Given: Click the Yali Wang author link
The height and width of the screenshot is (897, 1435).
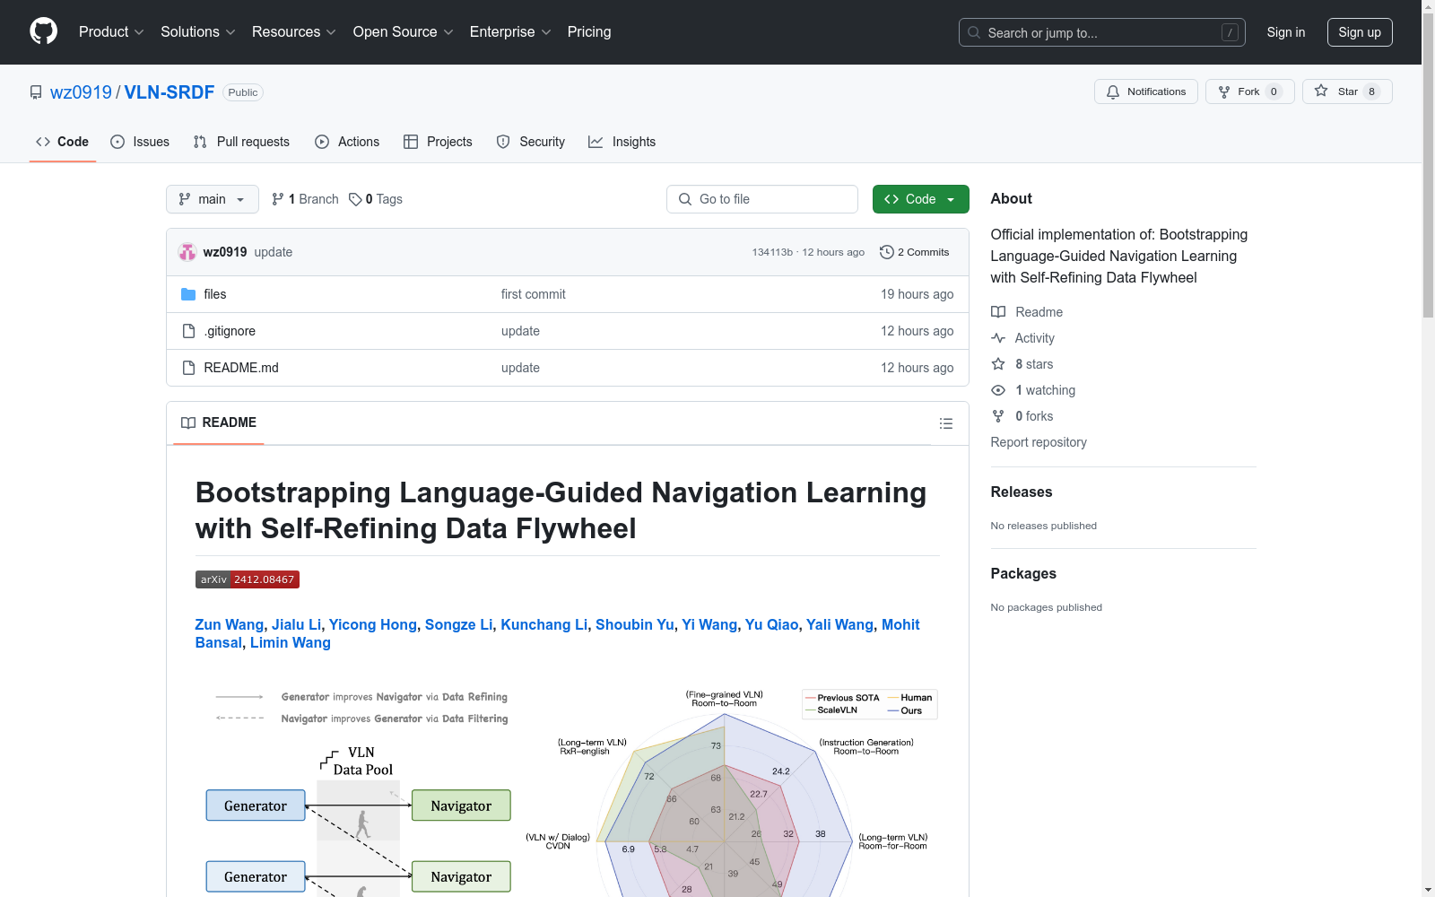Looking at the screenshot, I should click(839, 624).
